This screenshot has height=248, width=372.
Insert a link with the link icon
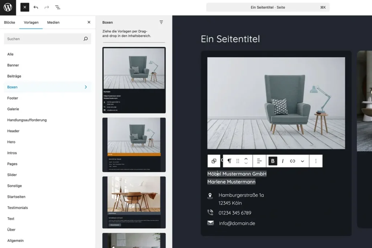pos(292,161)
